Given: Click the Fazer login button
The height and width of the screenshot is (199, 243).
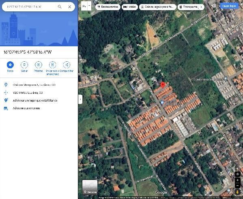Looking at the screenshot, I should pos(229,6).
